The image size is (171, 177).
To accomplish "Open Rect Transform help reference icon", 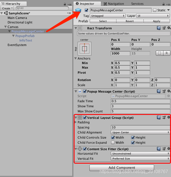I will [x=159, y=28].
